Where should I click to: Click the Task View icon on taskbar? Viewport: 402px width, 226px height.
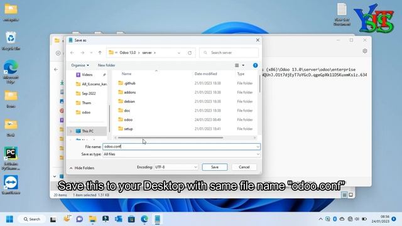(x=53, y=219)
